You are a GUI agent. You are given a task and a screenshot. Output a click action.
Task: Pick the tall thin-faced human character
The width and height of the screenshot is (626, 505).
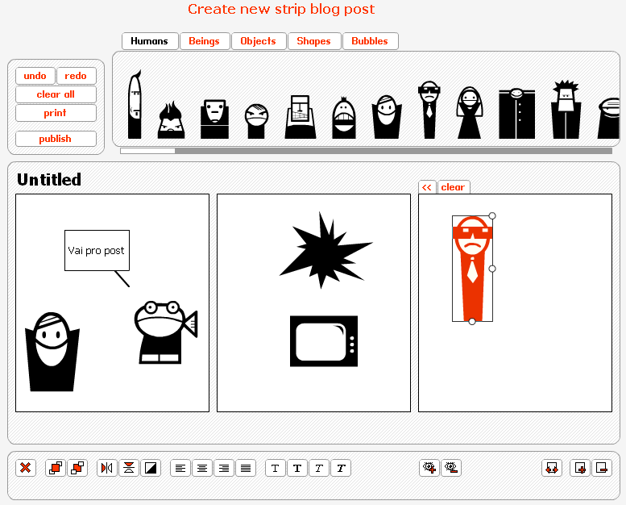coord(135,105)
